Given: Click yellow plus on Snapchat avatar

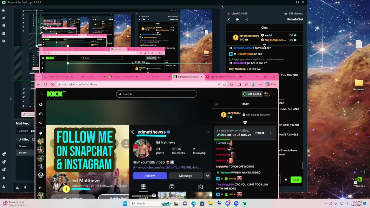Looking at the screenshot, I should tap(66, 189).
